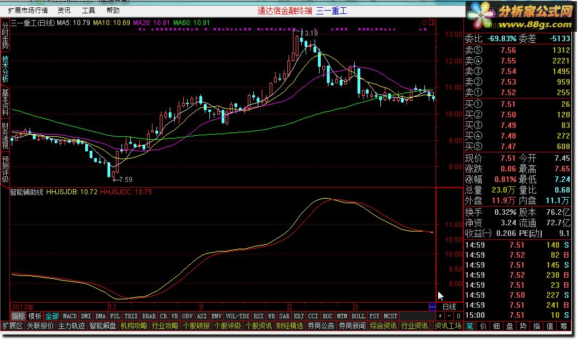Screen dimensions: 578x340
Task: Switch to 技术分析 side tab
Action: (5, 69)
